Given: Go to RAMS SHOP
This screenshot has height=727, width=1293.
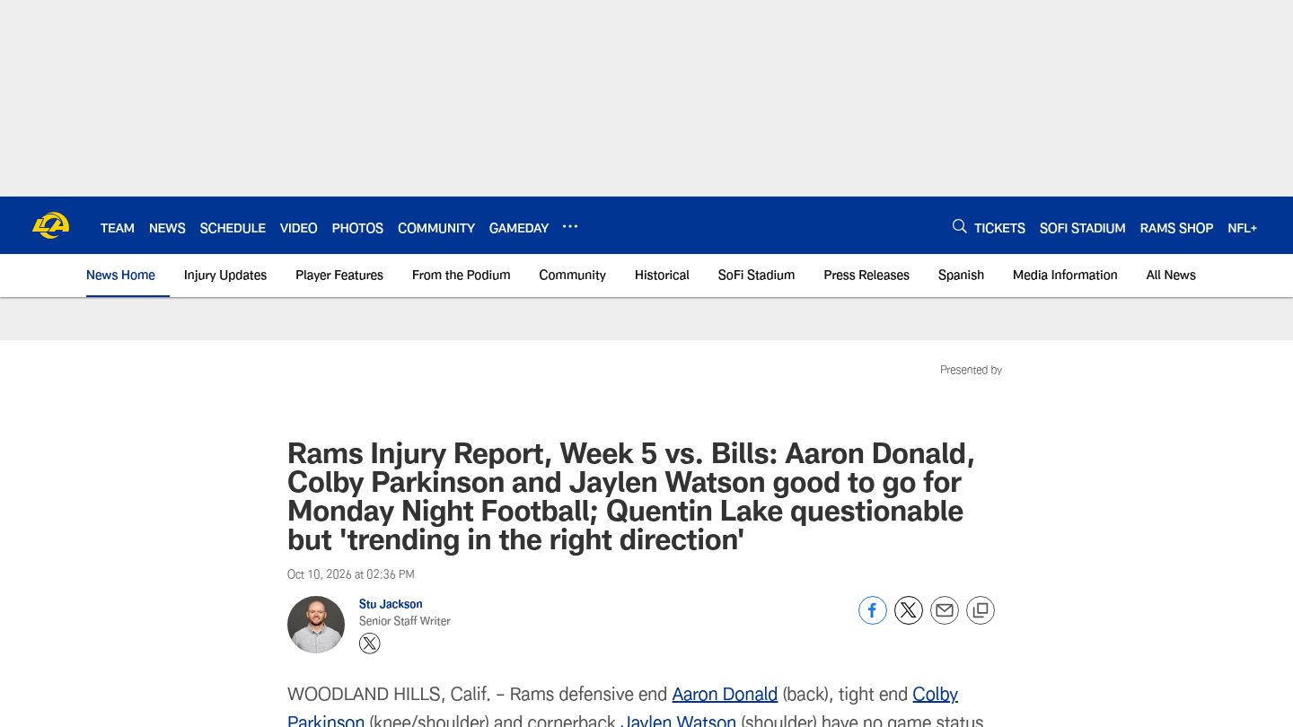Looking at the screenshot, I should point(1176,228).
